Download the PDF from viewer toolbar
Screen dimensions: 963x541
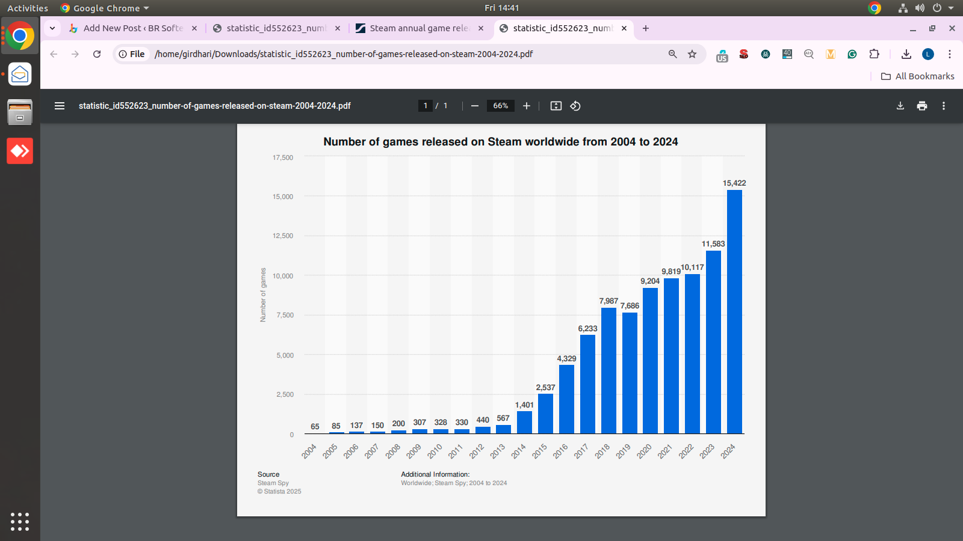click(x=900, y=106)
